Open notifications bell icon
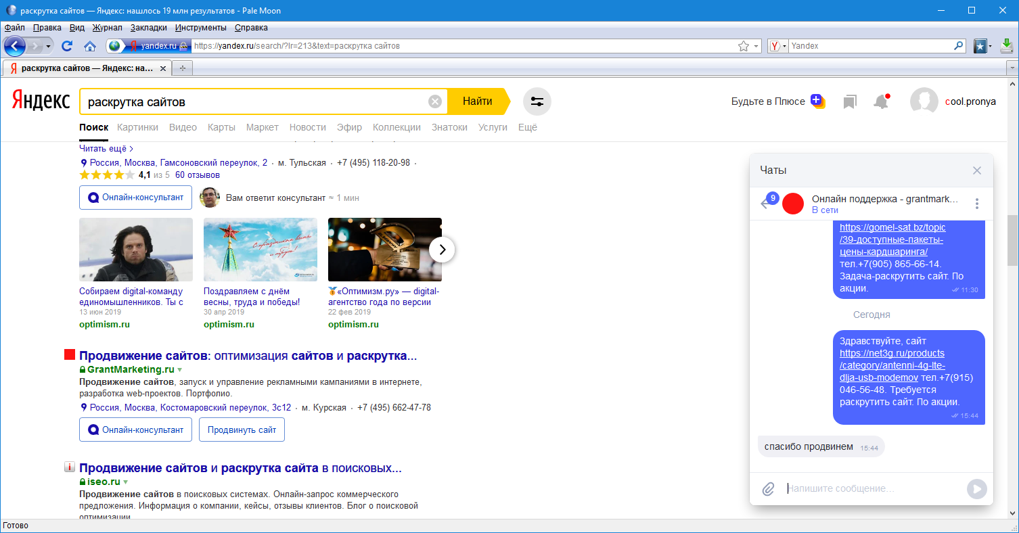The width and height of the screenshot is (1019, 533). pyautogui.click(x=881, y=101)
